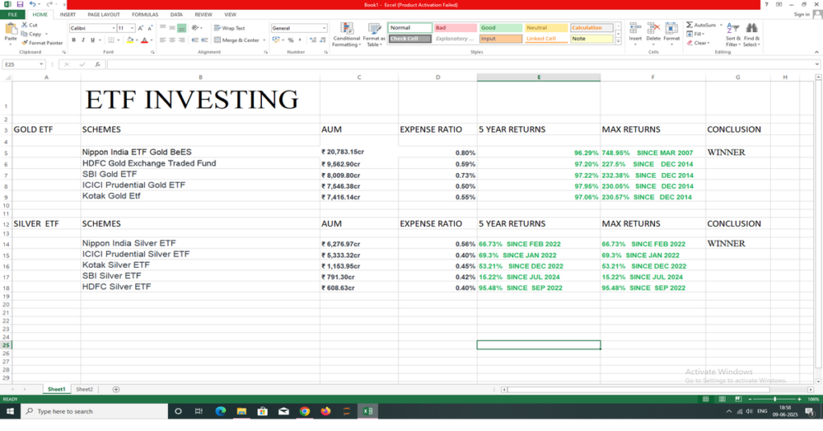
Task: Open Find & Select binoculars
Action: point(751,35)
